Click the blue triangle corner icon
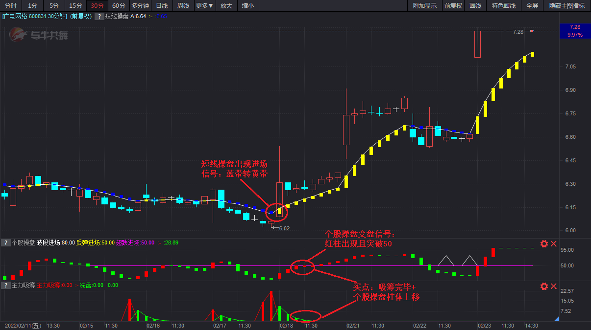This screenshot has width=591, height=330. pyautogui.click(x=556, y=319)
